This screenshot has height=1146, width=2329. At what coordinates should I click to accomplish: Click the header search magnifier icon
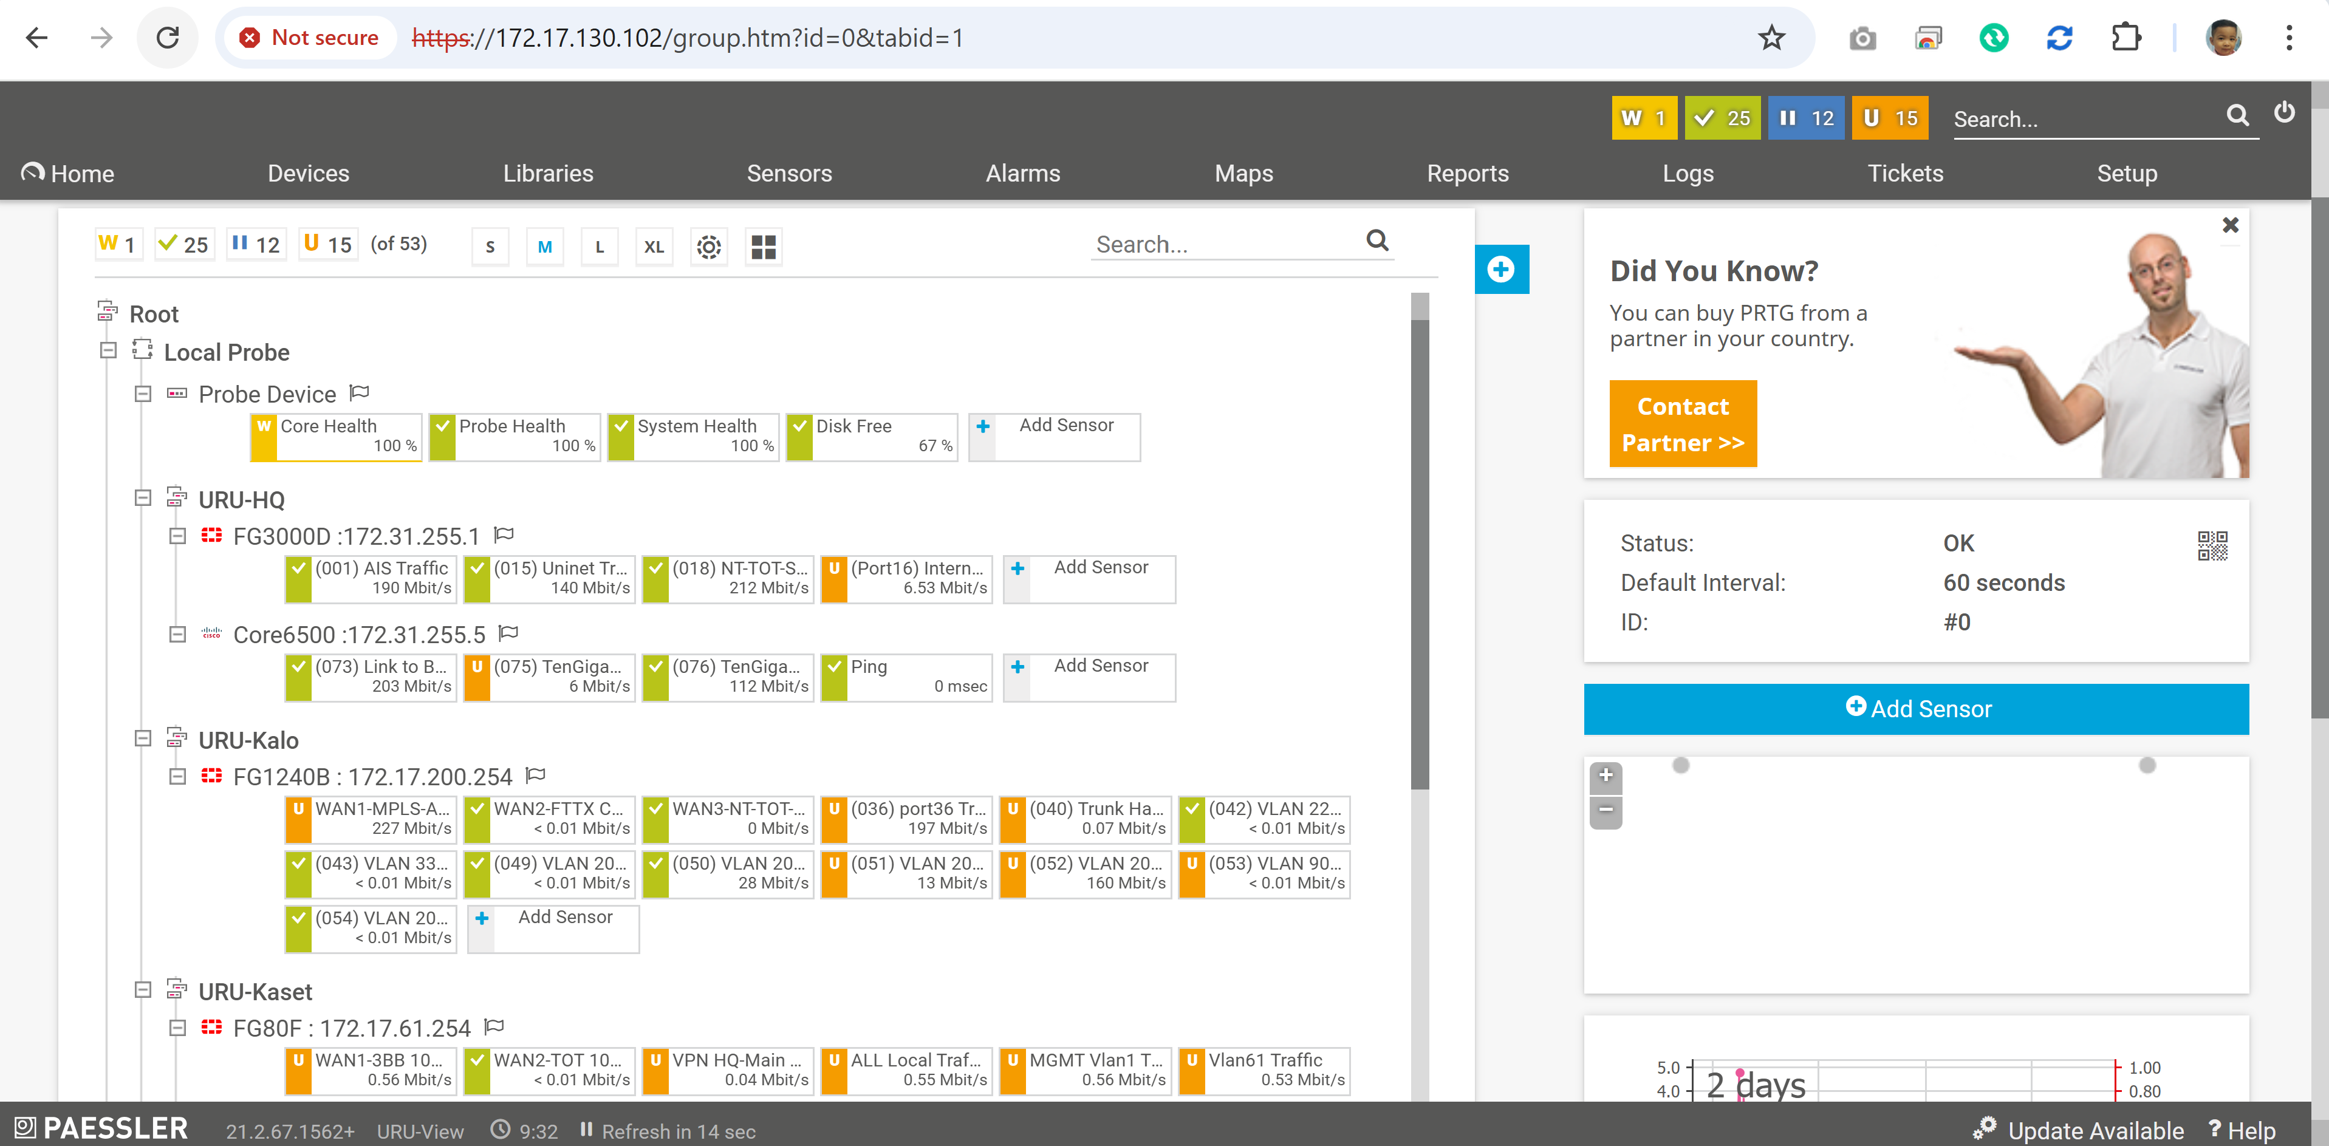(2237, 115)
